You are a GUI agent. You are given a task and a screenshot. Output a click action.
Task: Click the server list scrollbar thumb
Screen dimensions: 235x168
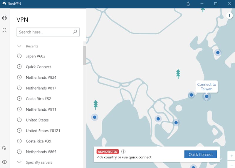coord(85,56)
